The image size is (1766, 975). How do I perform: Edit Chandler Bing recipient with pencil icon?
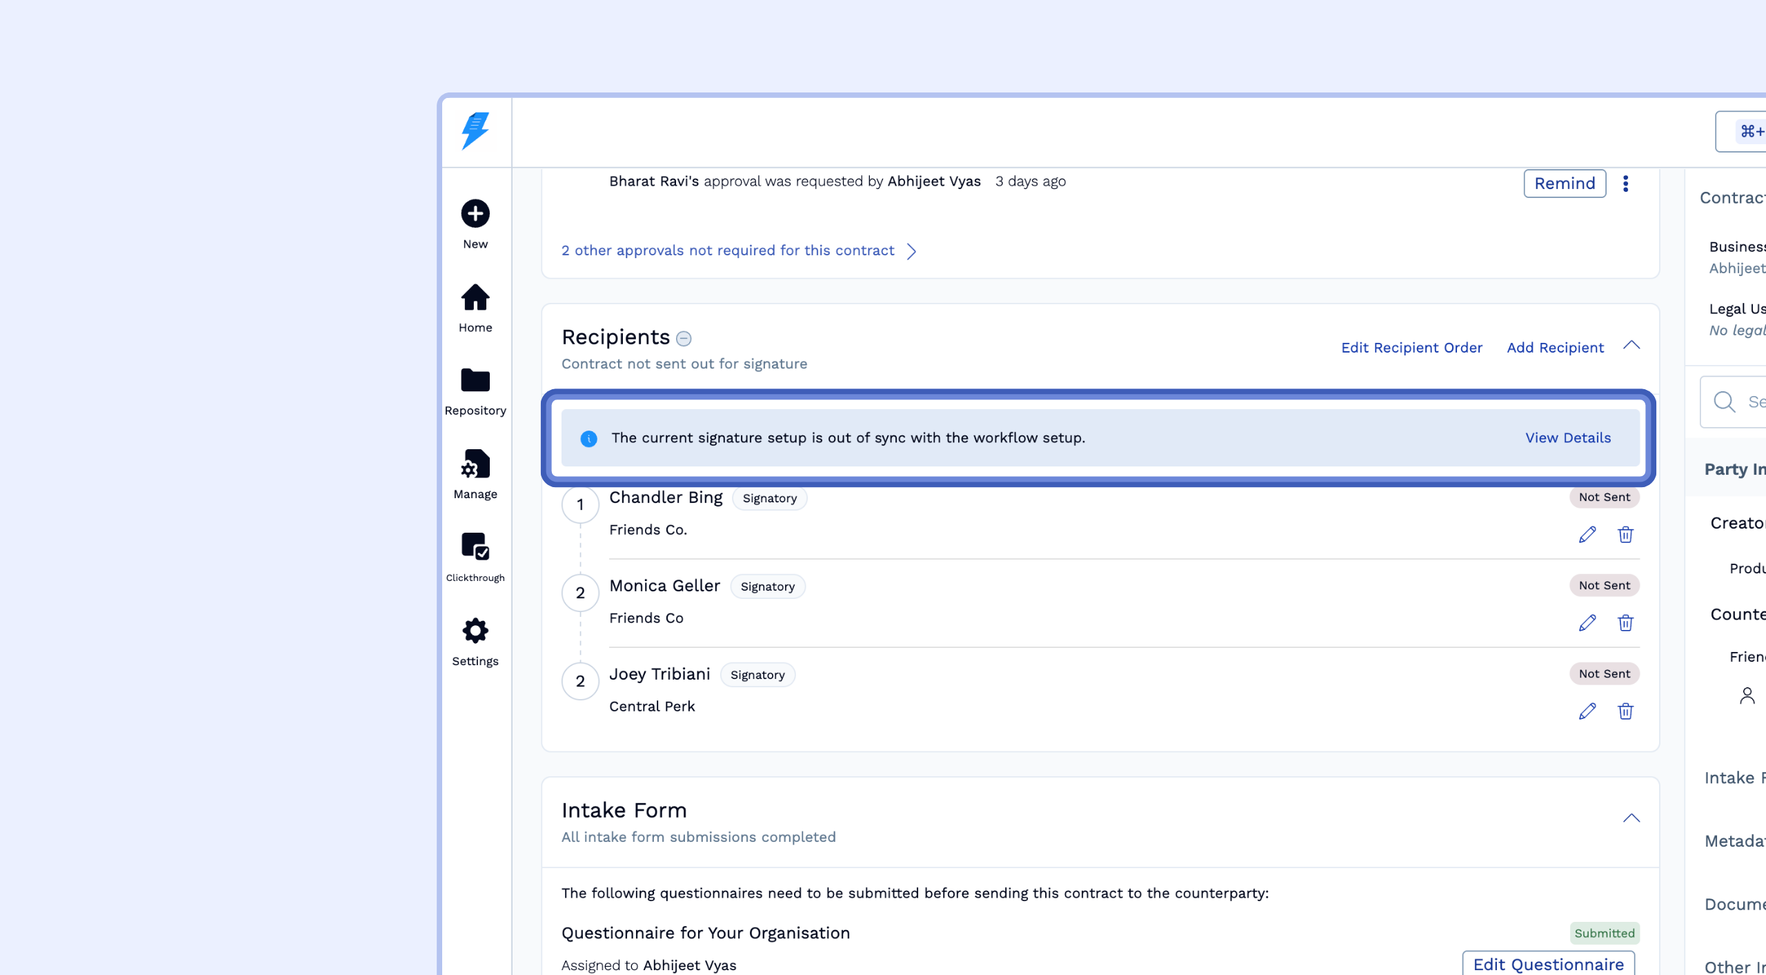click(x=1587, y=535)
